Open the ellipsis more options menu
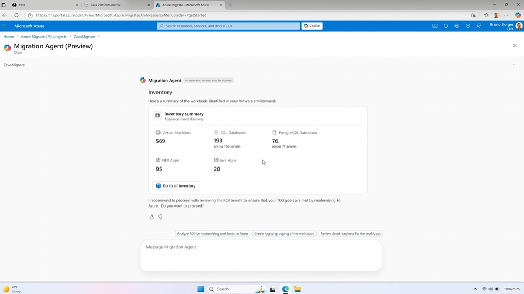The height and width of the screenshot is (294, 524). [515, 65]
